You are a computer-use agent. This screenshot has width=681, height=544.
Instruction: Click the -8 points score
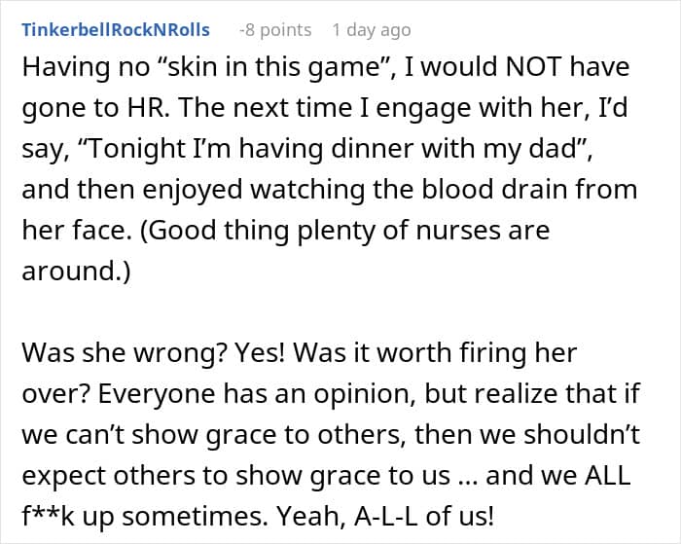275,30
